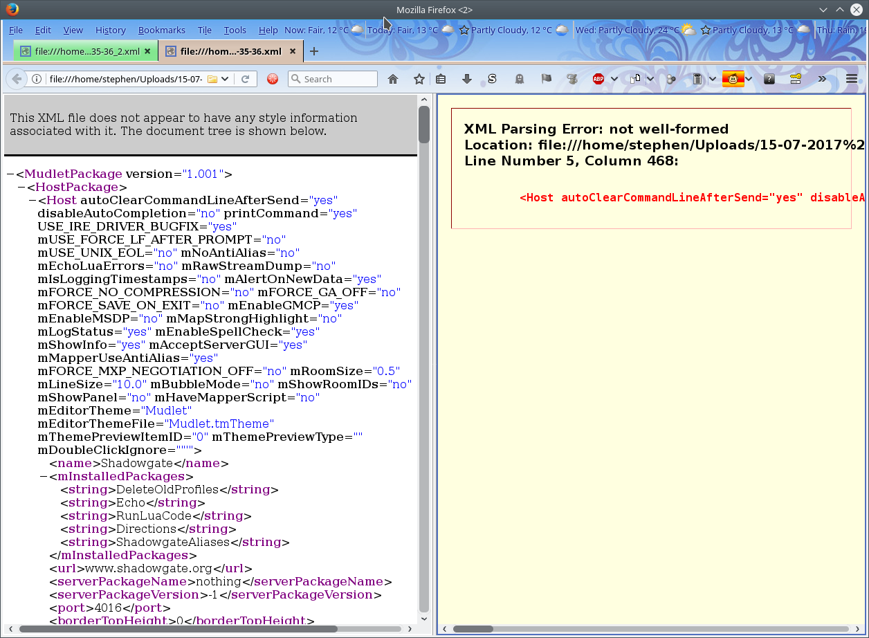Close the 35-36.xml tab
The width and height of the screenshot is (869, 638).
point(293,51)
